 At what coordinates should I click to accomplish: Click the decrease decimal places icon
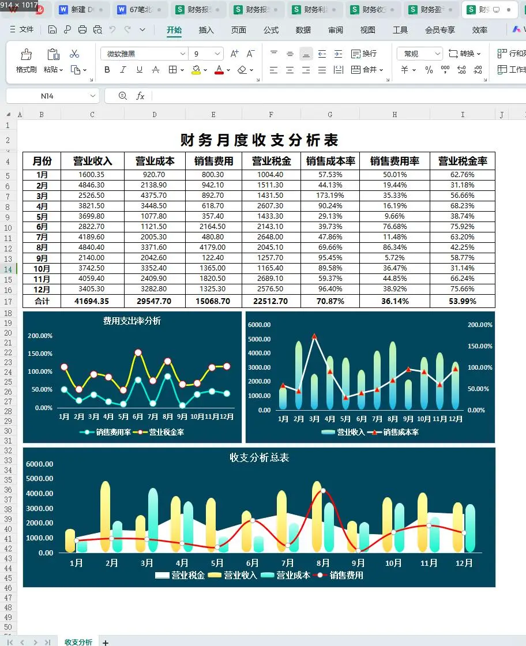point(478,70)
